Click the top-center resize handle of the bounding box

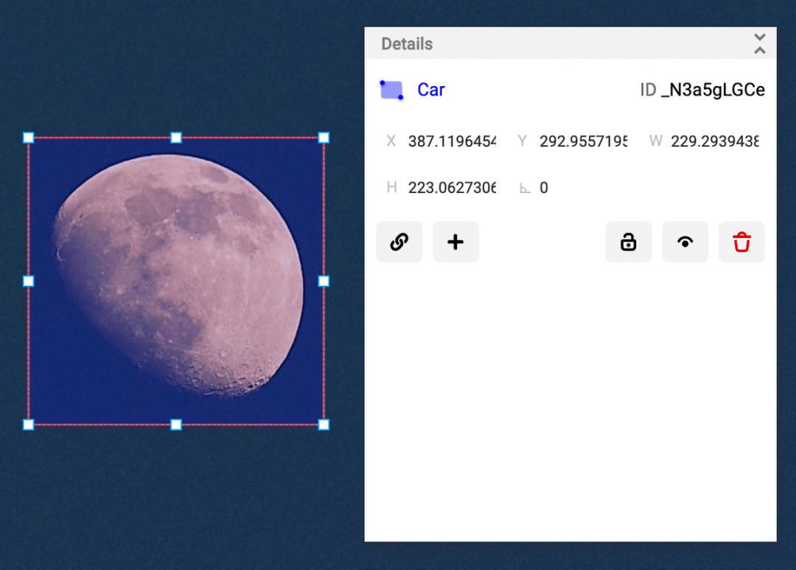coord(176,137)
